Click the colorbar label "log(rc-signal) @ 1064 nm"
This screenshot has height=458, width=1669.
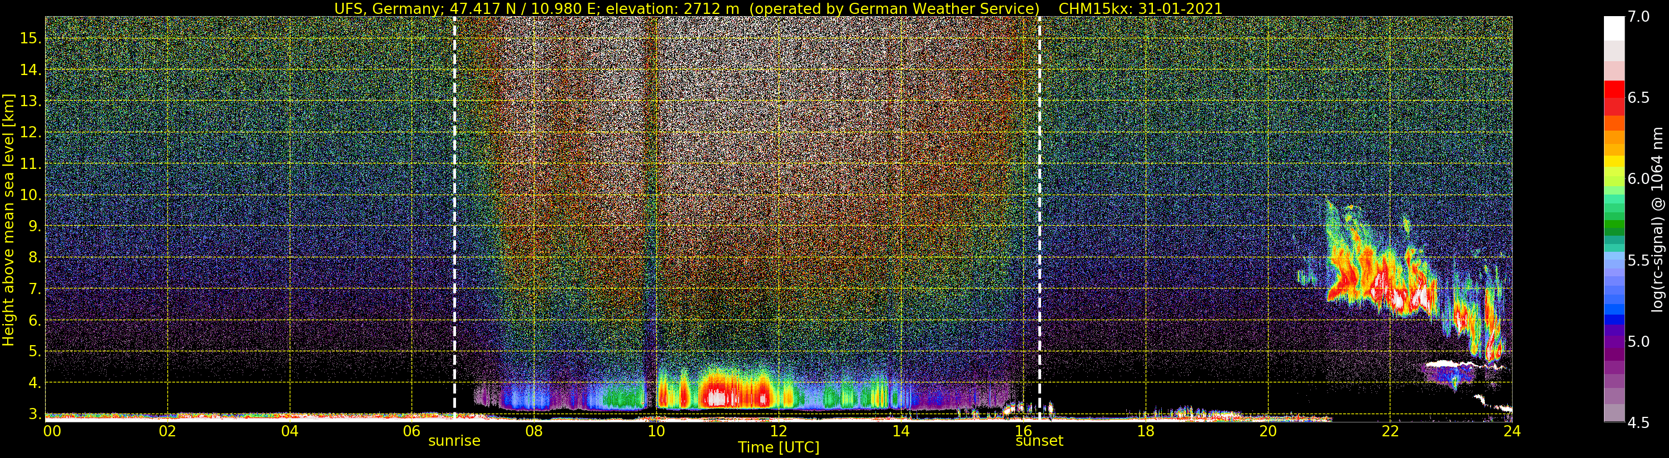coord(1657,219)
